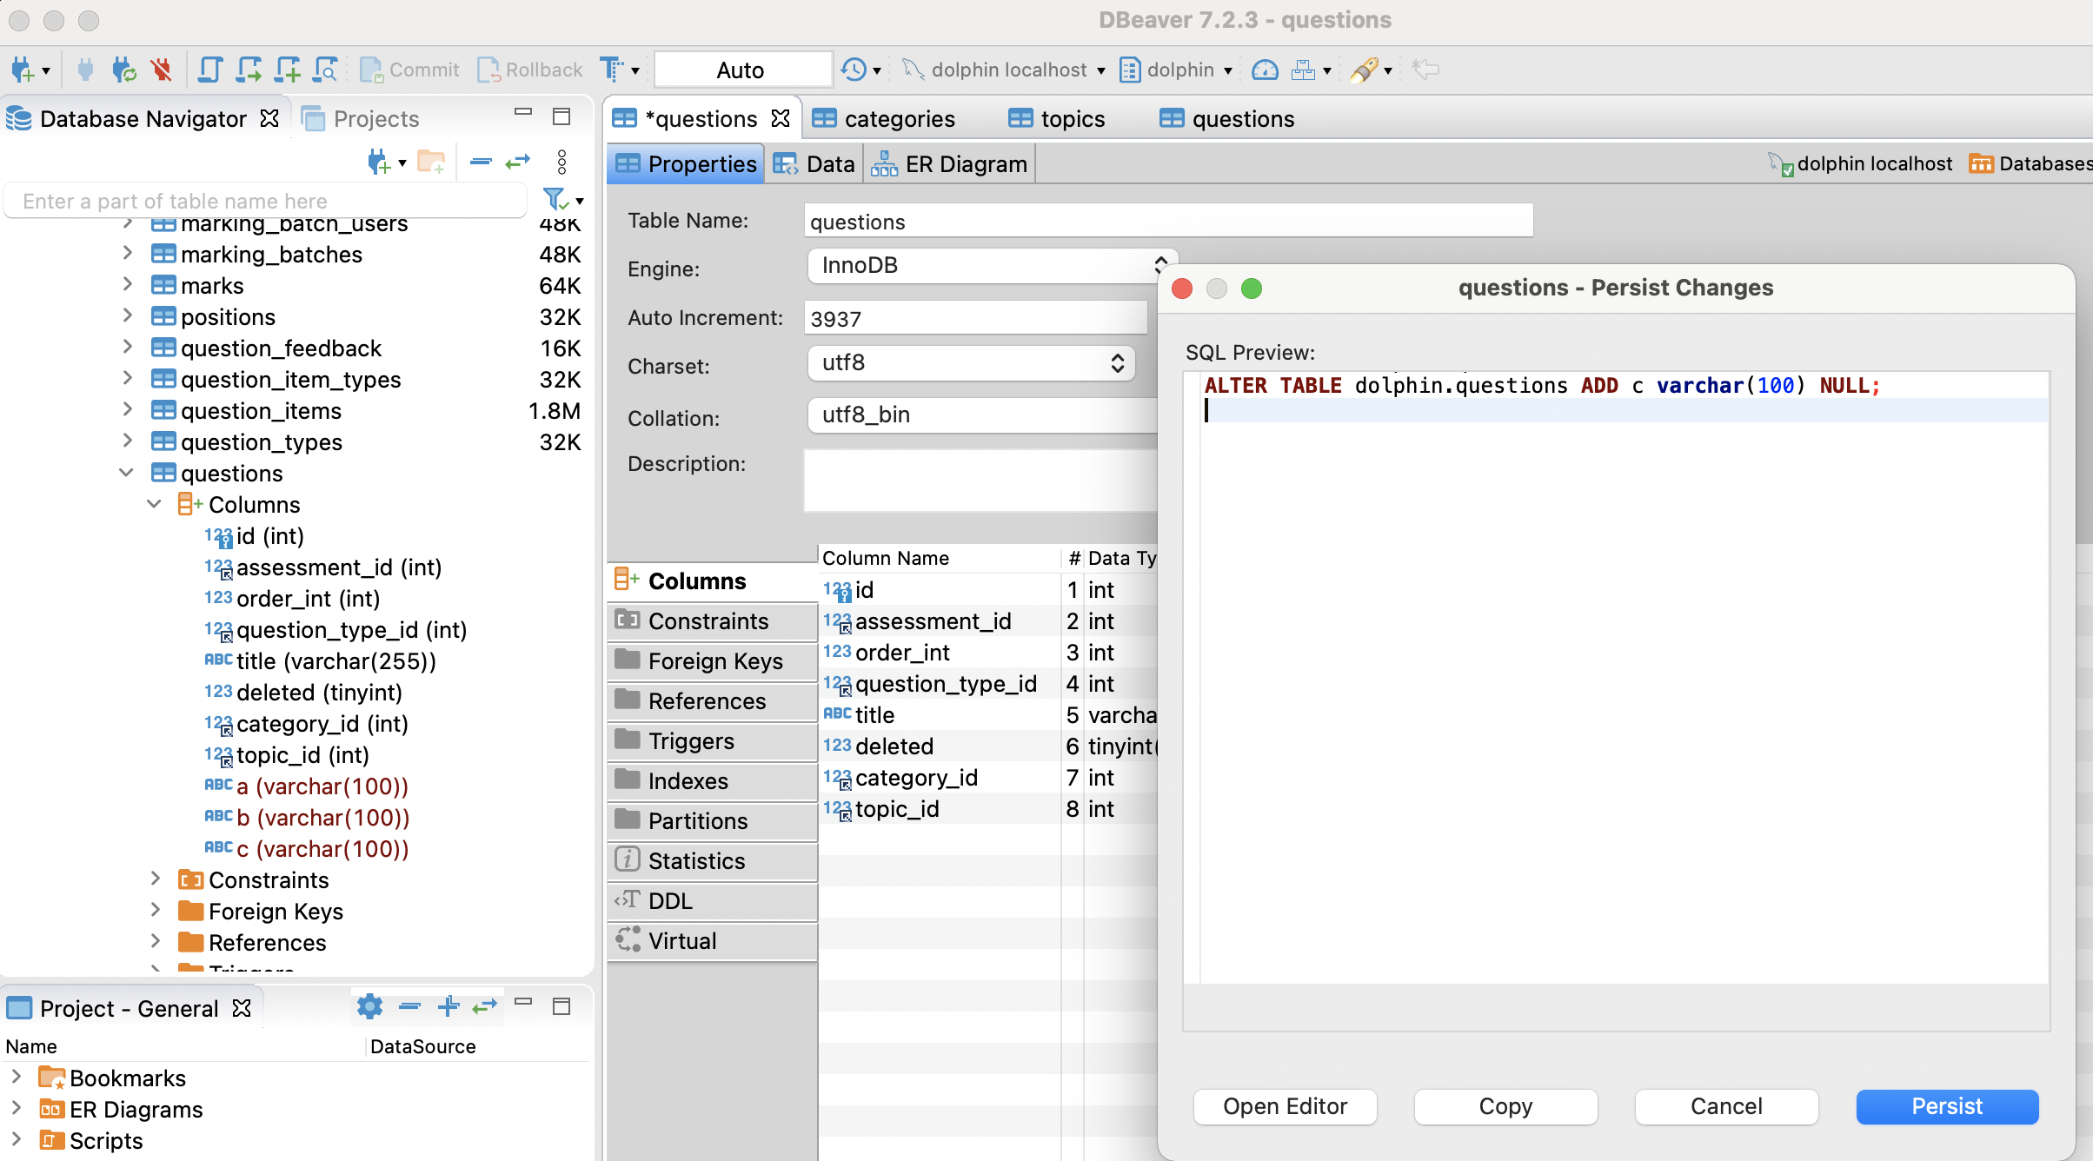Viewport: 2093px width, 1161px height.
Task: Select the DDL section in properties
Action: 670,900
